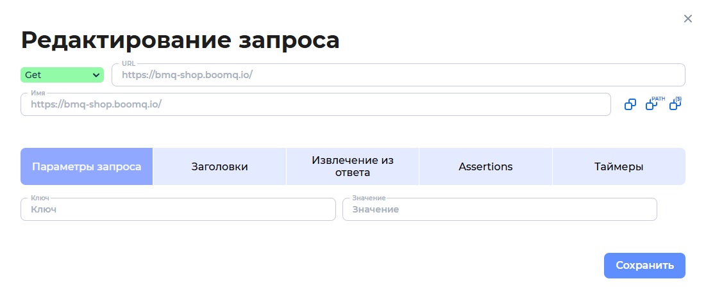Switch to the Параметры запроса tab
706x297 pixels.
87,166
